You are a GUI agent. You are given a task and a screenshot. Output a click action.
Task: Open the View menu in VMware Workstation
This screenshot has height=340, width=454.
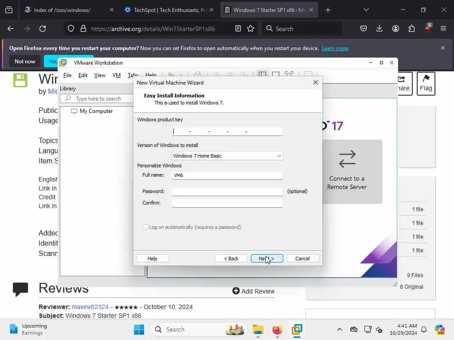[x=100, y=75]
